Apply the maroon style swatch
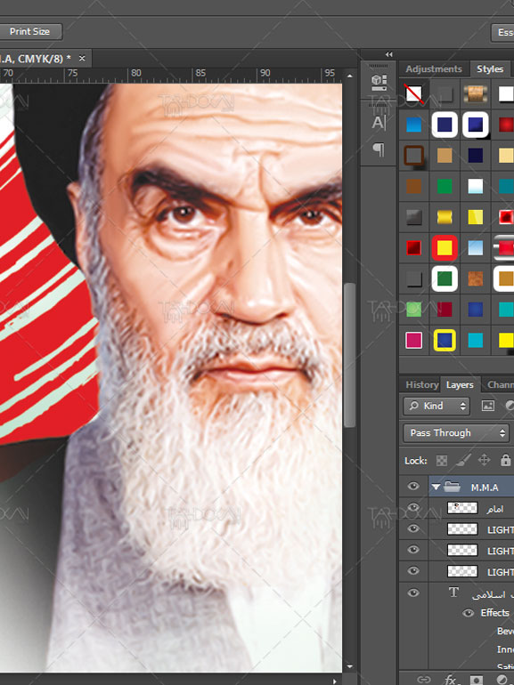This screenshot has width=514, height=685. click(445, 310)
